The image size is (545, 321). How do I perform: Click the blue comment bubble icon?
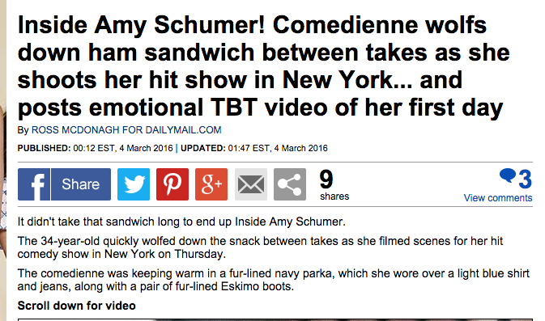tap(508, 175)
